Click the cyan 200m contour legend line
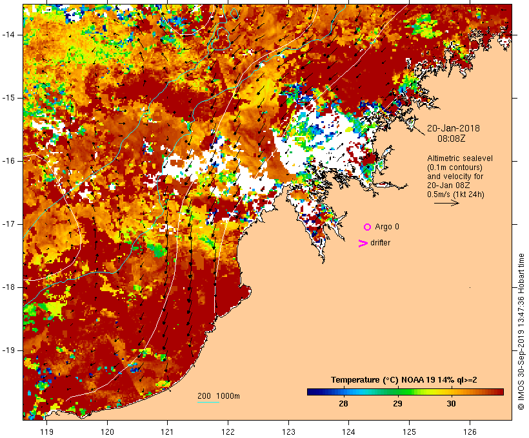The image size is (529, 438). (x=208, y=402)
